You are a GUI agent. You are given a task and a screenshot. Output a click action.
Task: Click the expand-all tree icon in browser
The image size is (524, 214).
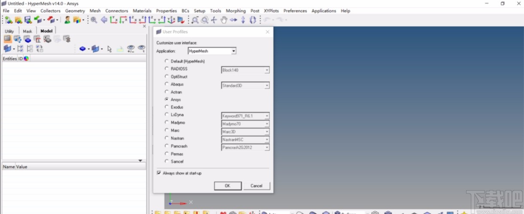20,49
